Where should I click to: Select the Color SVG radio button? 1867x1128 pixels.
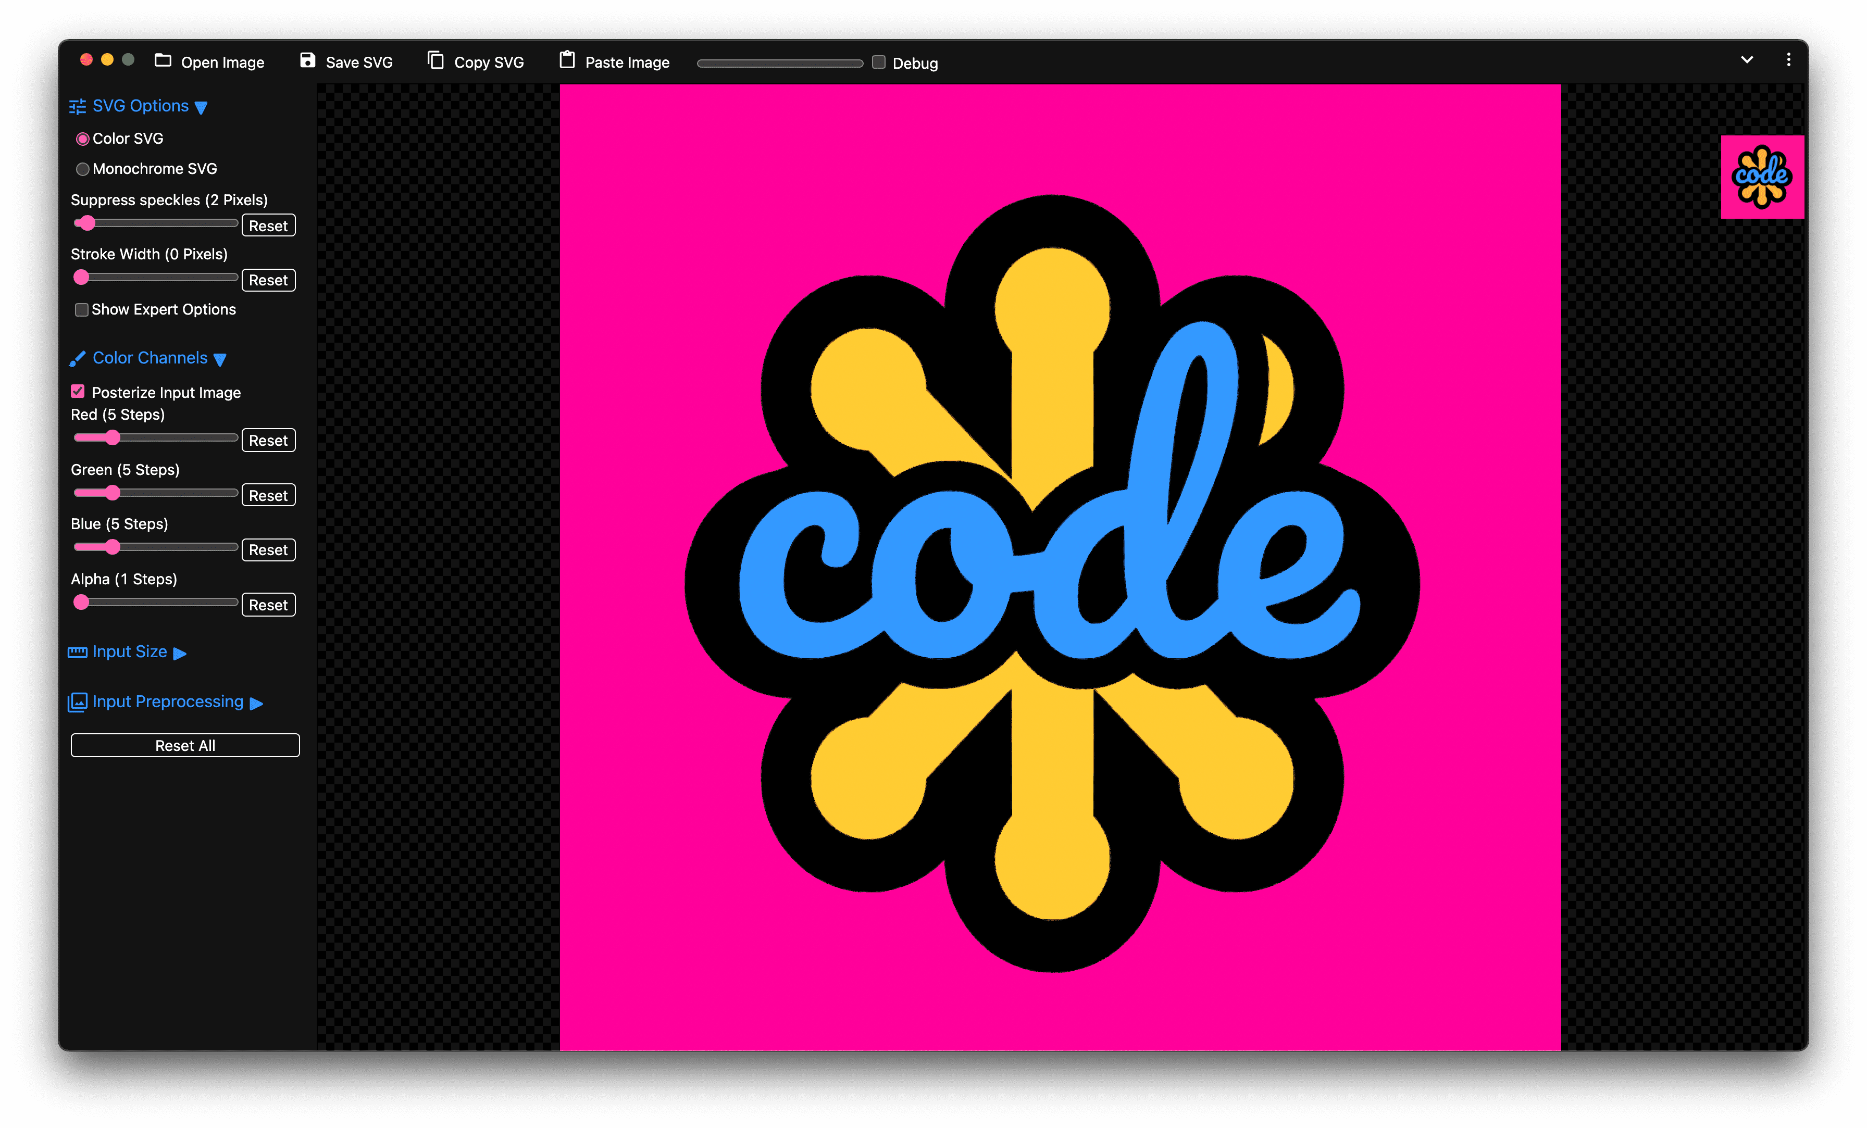tap(84, 137)
